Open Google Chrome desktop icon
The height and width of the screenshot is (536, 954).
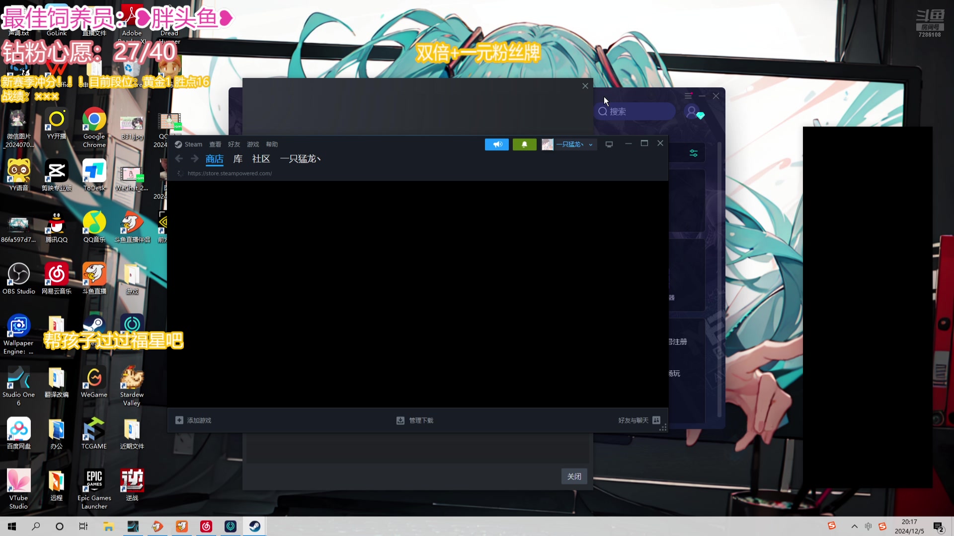click(x=94, y=128)
